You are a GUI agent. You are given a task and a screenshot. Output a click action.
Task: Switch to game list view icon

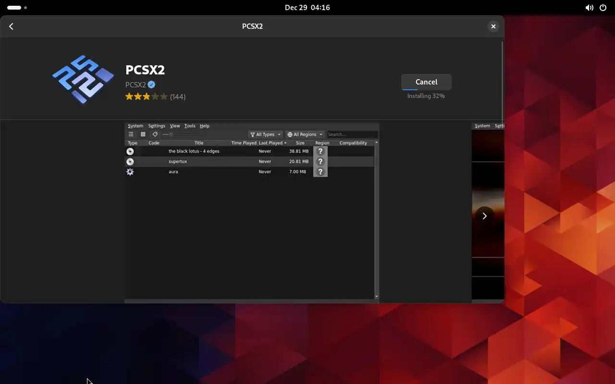(x=131, y=134)
